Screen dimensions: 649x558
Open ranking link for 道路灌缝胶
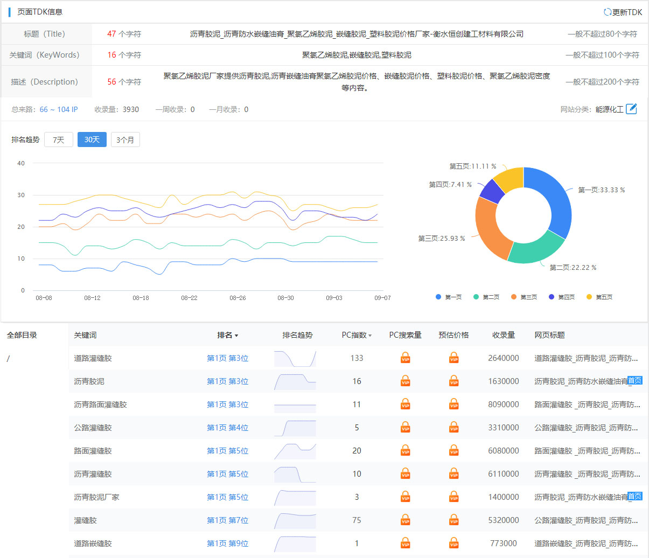pyautogui.click(x=227, y=358)
